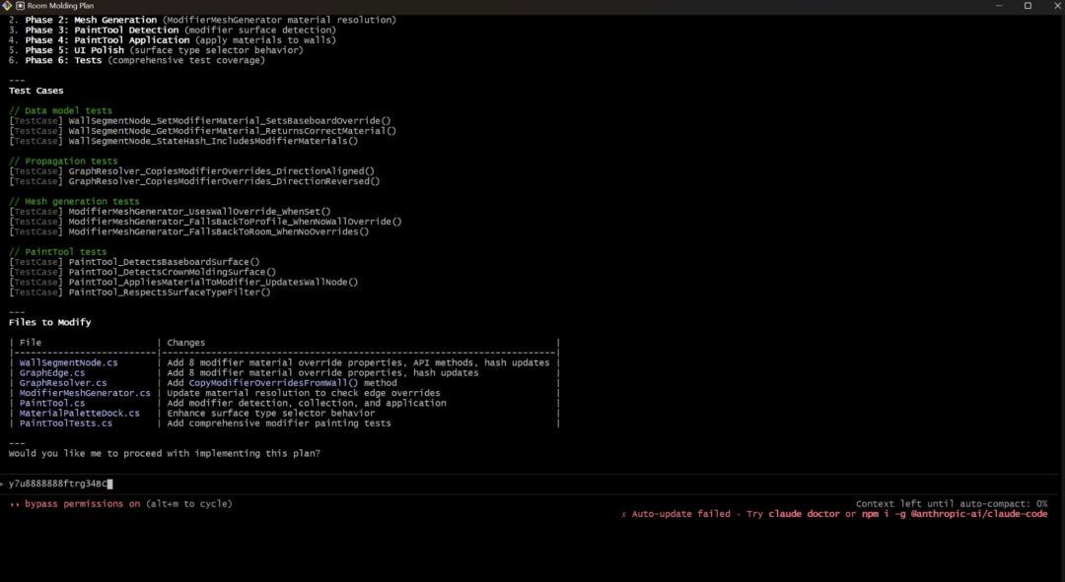The width and height of the screenshot is (1065, 582).
Task: Close the Room Molding Plan window
Action: [x=1057, y=6]
